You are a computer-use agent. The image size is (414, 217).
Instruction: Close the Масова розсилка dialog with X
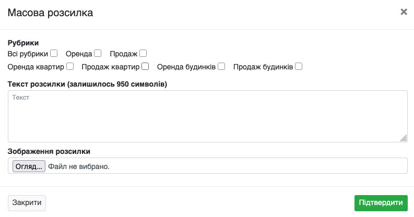coord(404,12)
